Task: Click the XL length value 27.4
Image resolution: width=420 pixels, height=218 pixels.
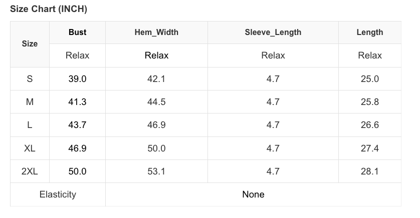Action: click(369, 148)
